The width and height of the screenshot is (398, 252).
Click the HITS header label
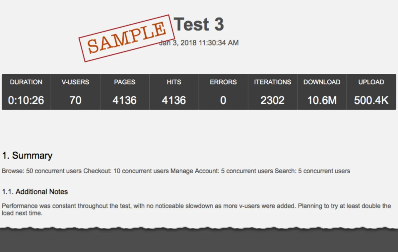tap(174, 82)
